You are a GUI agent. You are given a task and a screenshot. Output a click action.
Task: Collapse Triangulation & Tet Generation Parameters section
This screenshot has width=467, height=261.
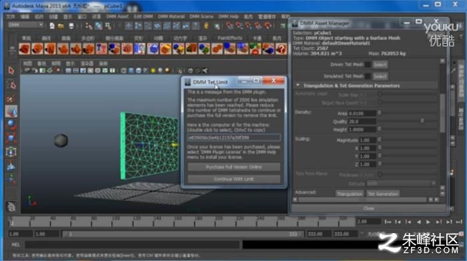298,85
